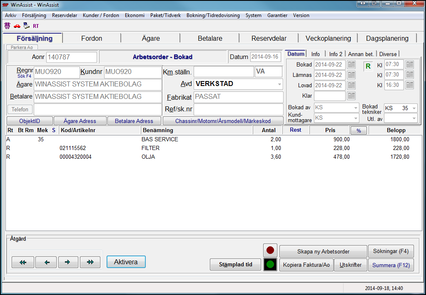This screenshot has width=426, height=295.
Task: Jump to last record with double-right arrow
Action: pos(90,262)
